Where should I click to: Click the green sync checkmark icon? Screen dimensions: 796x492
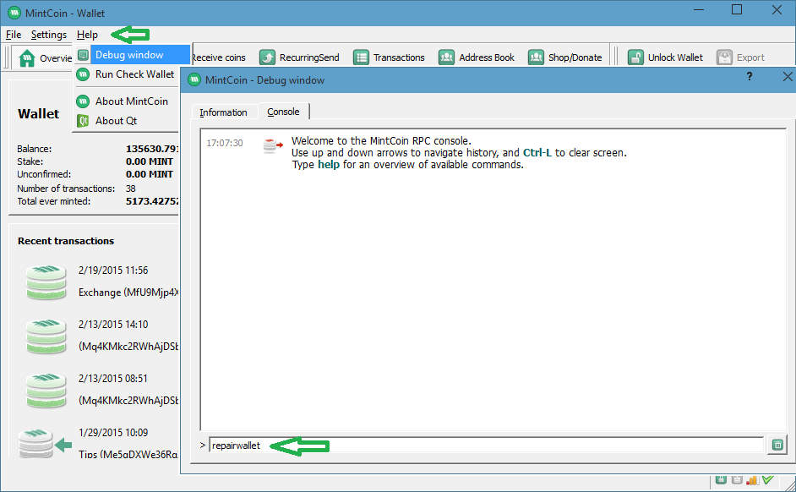tap(768, 479)
